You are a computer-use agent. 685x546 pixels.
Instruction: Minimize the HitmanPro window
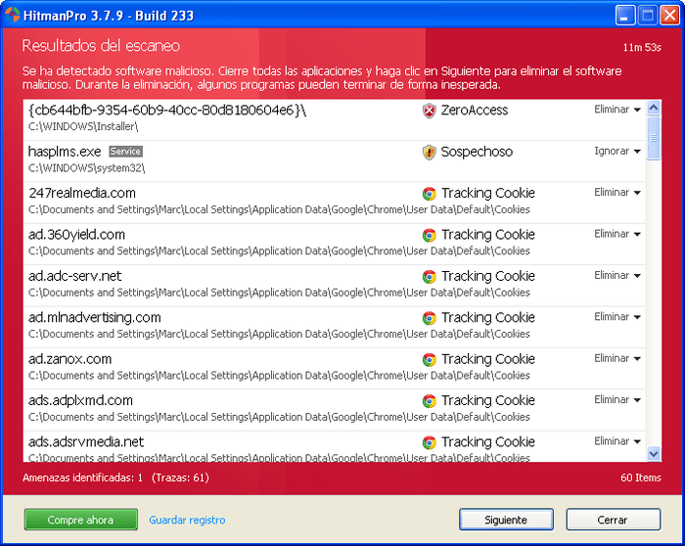tap(625, 16)
